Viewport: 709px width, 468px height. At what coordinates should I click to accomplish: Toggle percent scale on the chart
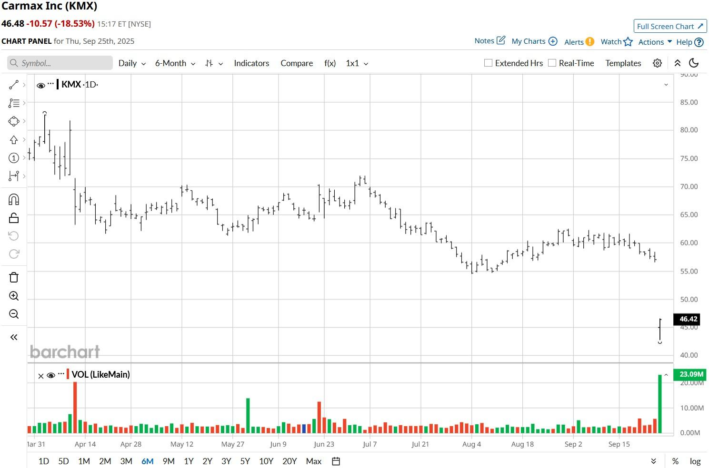pos(675,461)
